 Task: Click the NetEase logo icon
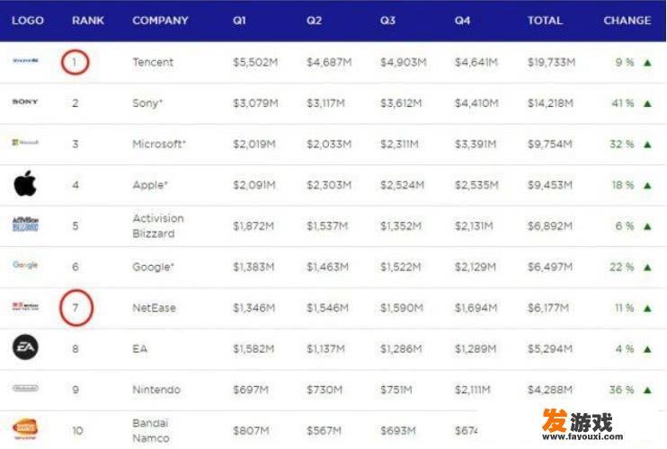(25, 306)
